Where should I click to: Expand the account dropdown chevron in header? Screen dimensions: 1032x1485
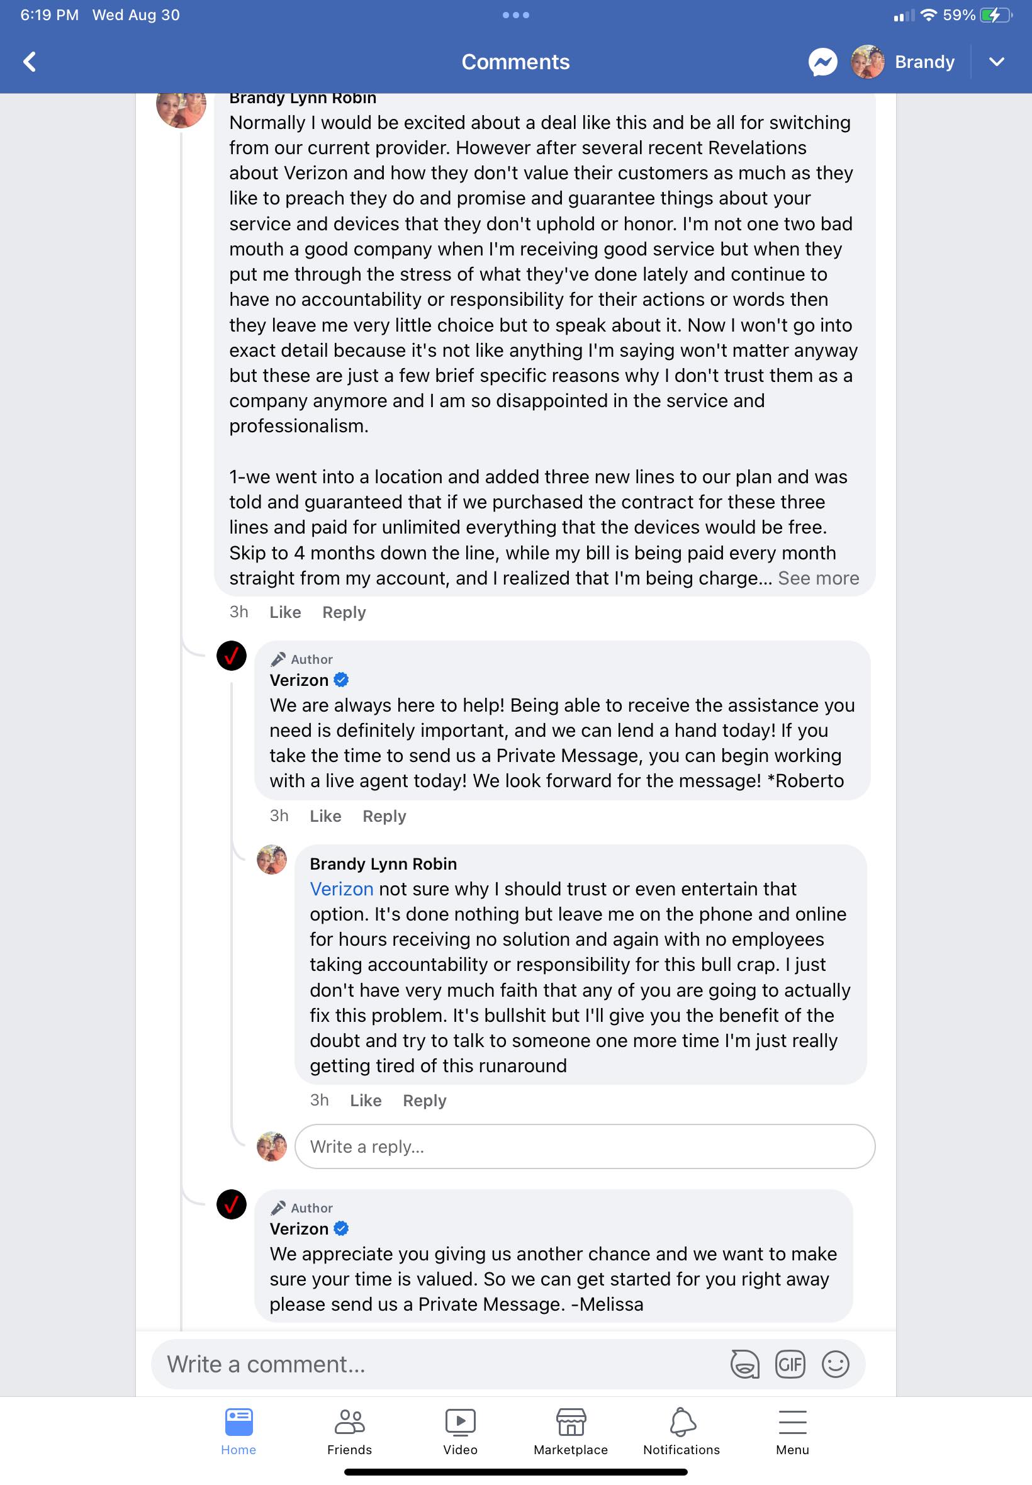click(x=996, y=62)
